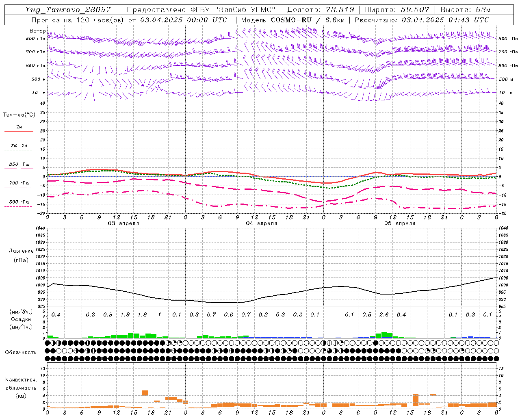The image size is (520, 416).
Task: Click the 'Широта: 59.507' latitude field
Action: pyautogui.click(x=397, y=10)
